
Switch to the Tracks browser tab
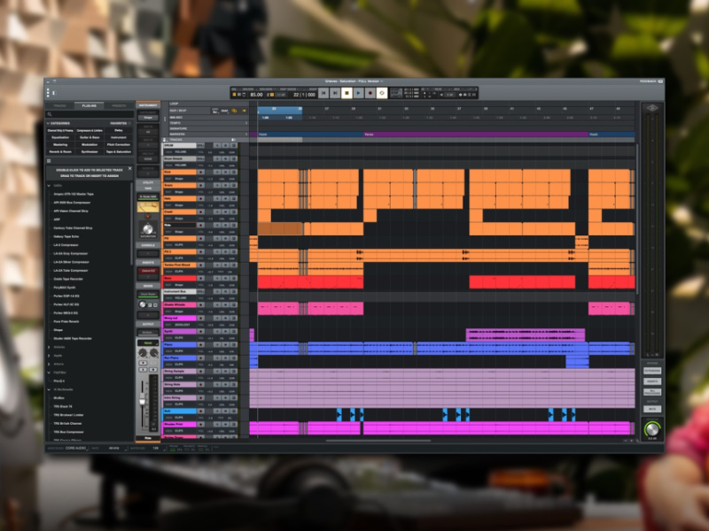coord(59,105)
